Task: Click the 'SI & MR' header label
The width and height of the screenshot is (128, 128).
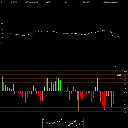Action: (x=14, y=2)
